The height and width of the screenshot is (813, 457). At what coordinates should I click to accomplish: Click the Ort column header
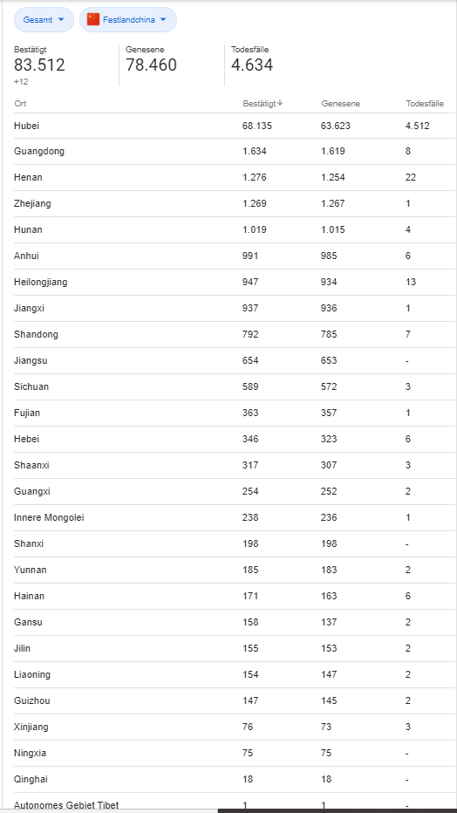point(20,104)
